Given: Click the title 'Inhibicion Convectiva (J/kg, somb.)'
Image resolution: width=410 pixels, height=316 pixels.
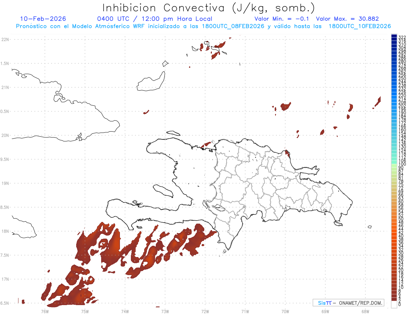Looking at the screenshot, I should click(209, 8).
